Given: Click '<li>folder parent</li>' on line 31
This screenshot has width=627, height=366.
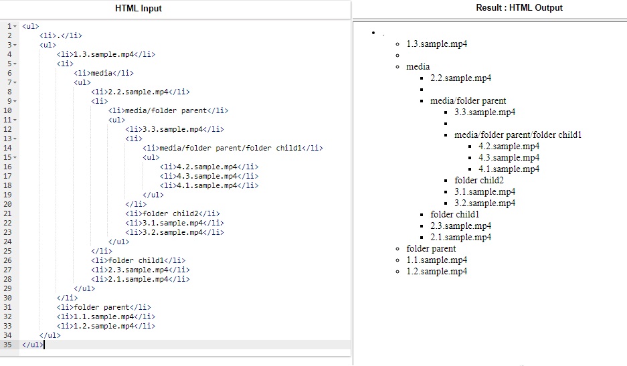Looking at the screenshot, I should pos(104,307).
